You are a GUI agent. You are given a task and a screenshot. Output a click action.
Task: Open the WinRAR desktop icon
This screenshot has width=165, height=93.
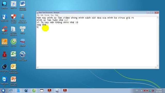coord(22,43)
